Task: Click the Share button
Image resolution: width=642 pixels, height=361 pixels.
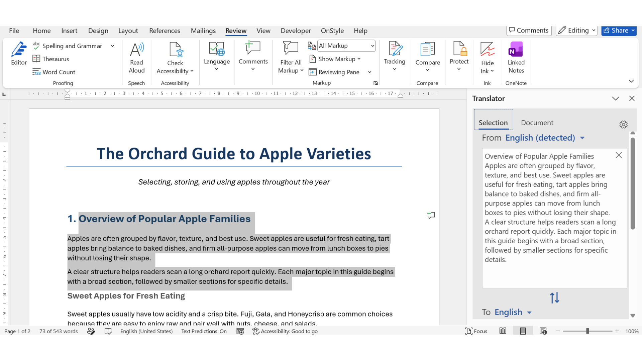Action: [x=619, y=30]
